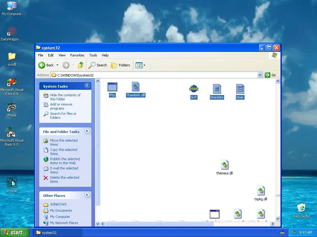This screenshot has width=317, height=237.
Task: Collapse the Other Places panel
Action: coord(87,195)
